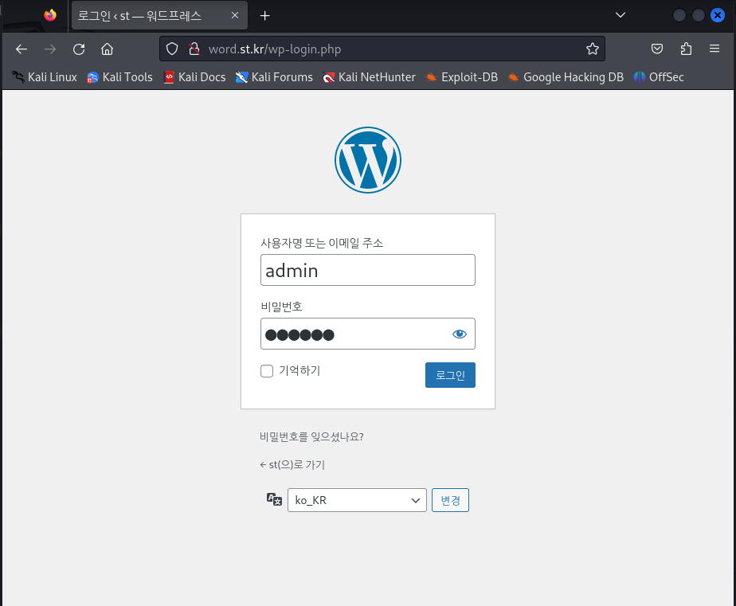Open the OffSec bookmark
This screenshot has height=606, width=736.
[x=659, y=77]
